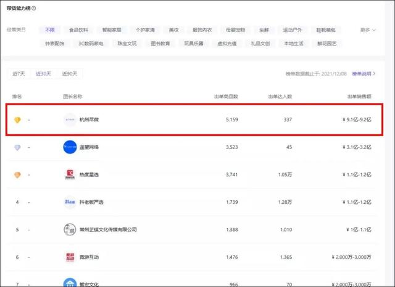Click the 出单销售额 column header
The width and height of the screenshot is (395, 287).
[359, 96]
